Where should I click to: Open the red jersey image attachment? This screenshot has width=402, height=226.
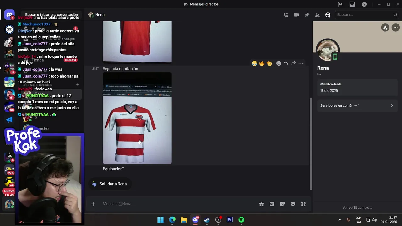(137, 41)
